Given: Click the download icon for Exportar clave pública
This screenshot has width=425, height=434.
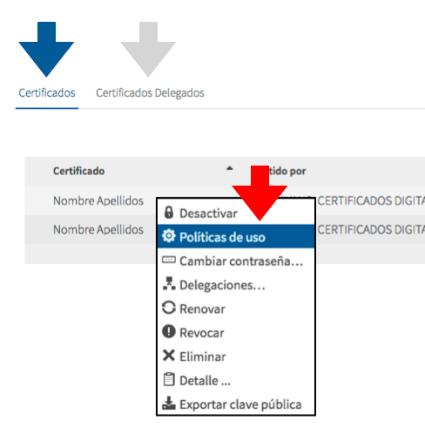Looking at the screenshot, I should 169,403.
